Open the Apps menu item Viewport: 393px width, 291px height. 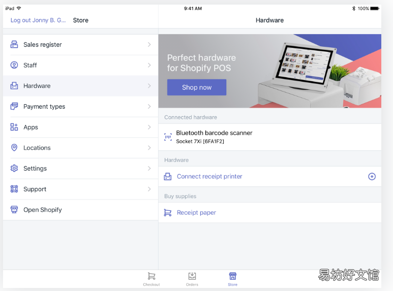(80, 127)
